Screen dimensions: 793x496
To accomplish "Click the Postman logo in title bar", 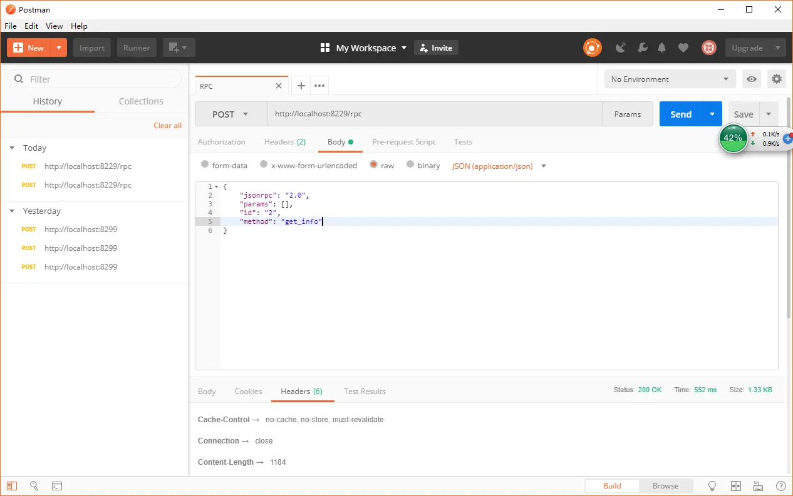I will tap(10, 9).
